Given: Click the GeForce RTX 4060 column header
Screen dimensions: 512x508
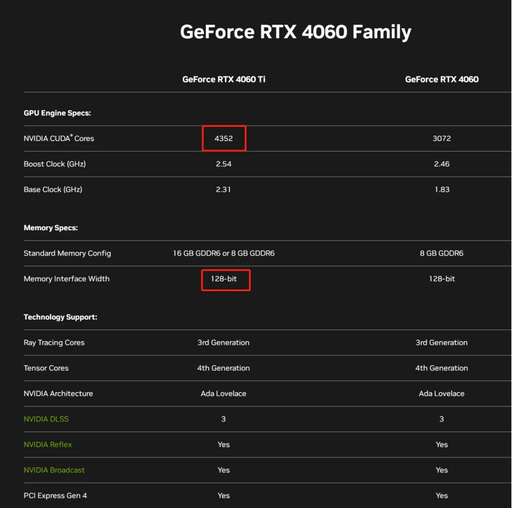Looking at the screenshot, I should [442, 79].
